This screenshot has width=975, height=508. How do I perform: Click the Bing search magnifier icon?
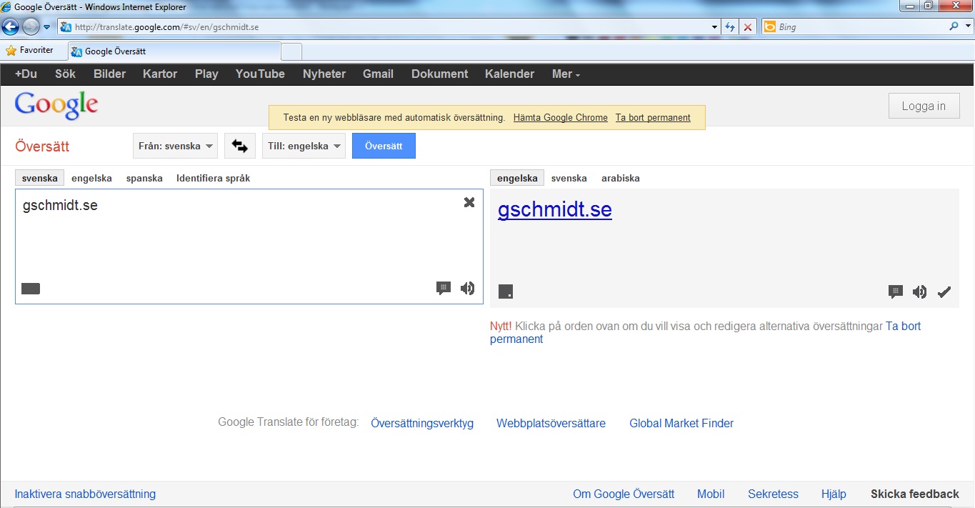(x=954, y=27)
